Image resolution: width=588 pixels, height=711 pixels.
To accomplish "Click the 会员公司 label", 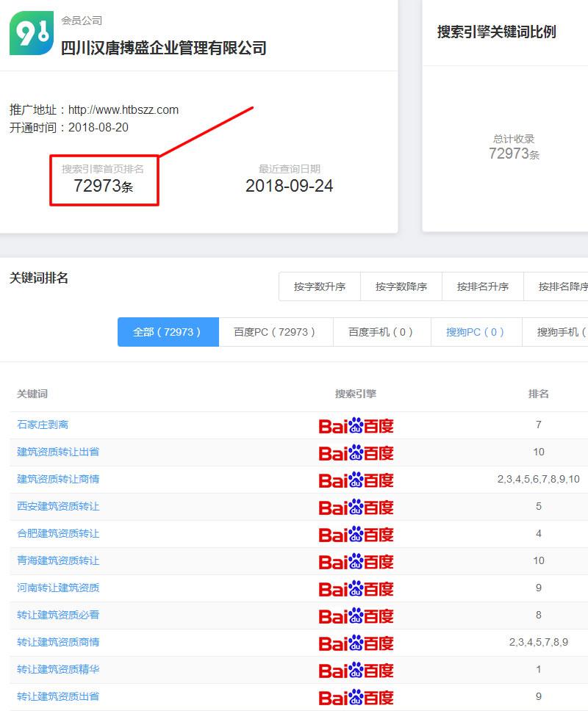I will [82, 21].
